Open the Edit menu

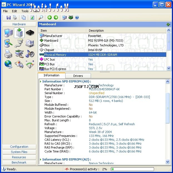click(x=14, y=11)
